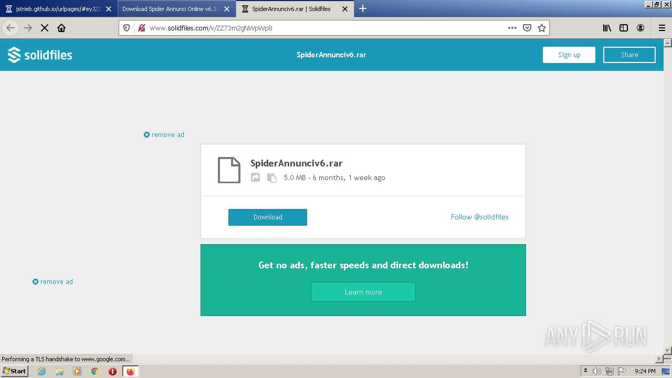Save page to Pocket icon
Viewport: 672px width, 378px height.
527,28
